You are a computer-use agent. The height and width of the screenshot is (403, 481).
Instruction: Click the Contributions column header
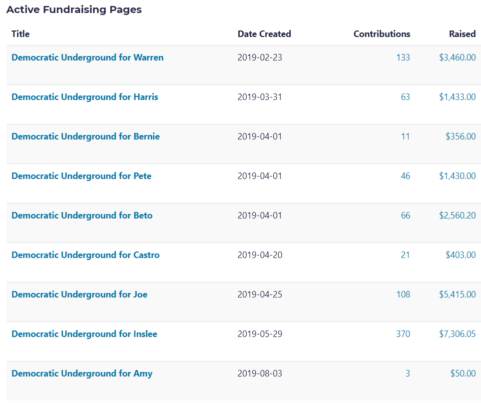click(382, 34)
